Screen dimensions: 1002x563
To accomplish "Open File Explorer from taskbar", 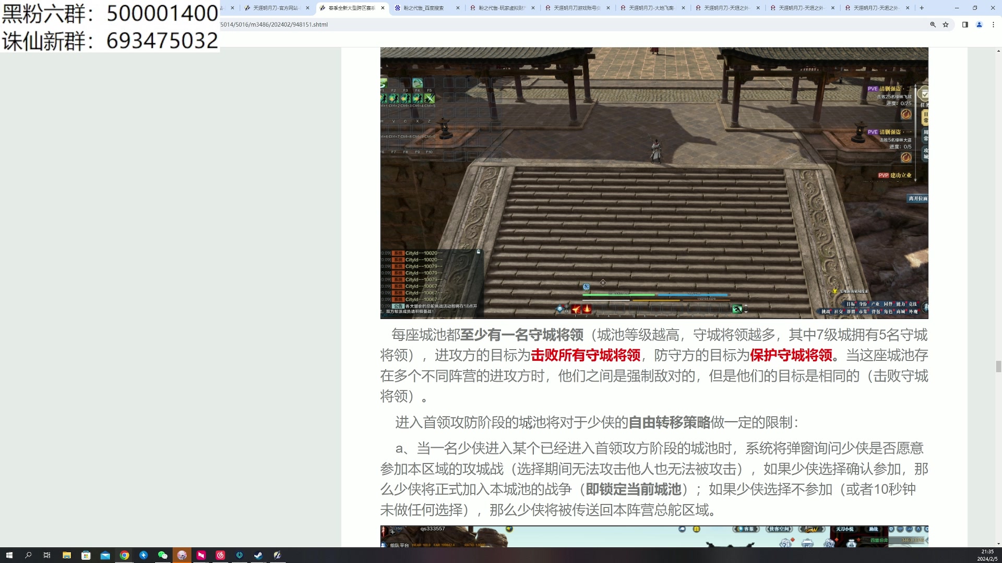I will pyautogui.click(x=67, y=555).
